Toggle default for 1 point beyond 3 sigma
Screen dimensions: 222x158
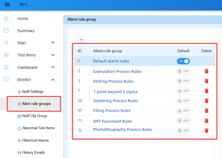(183, 91)
